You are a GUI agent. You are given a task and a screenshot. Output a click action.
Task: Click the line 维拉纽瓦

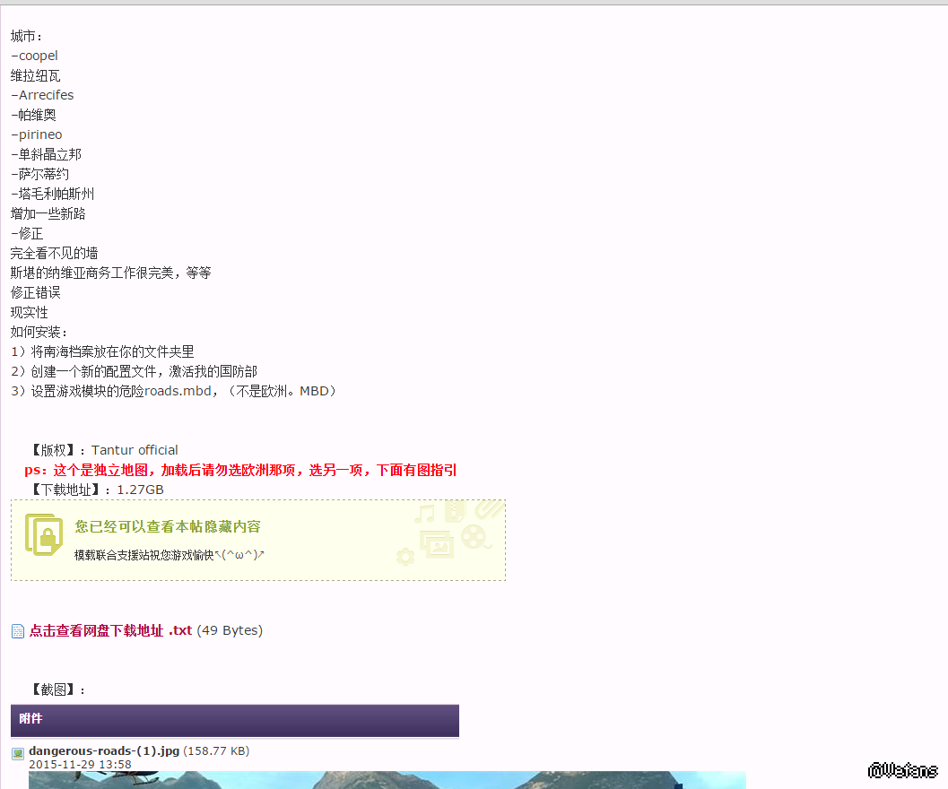(x=36, y=75)
